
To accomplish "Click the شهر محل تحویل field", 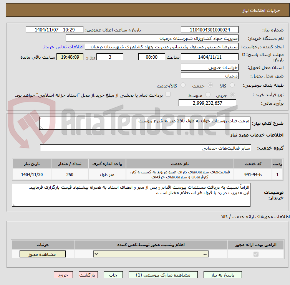I will tap(210, 76).
